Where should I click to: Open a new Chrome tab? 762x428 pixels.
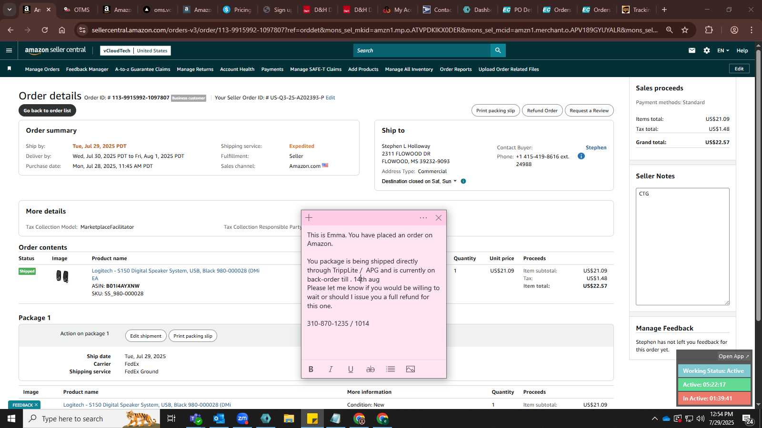[x=664, y=10]
